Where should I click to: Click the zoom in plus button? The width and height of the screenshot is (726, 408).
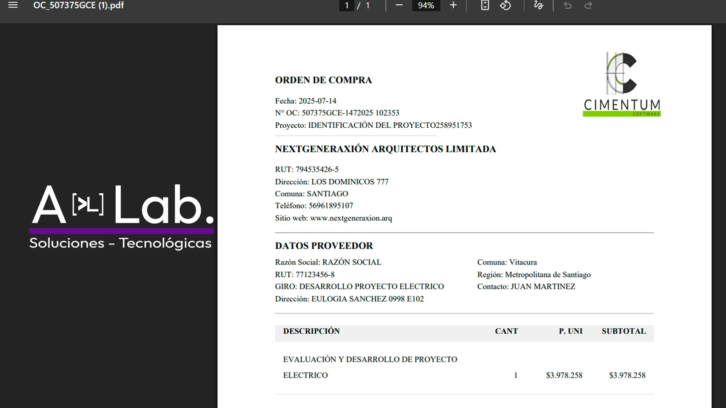tap(453, 5)
